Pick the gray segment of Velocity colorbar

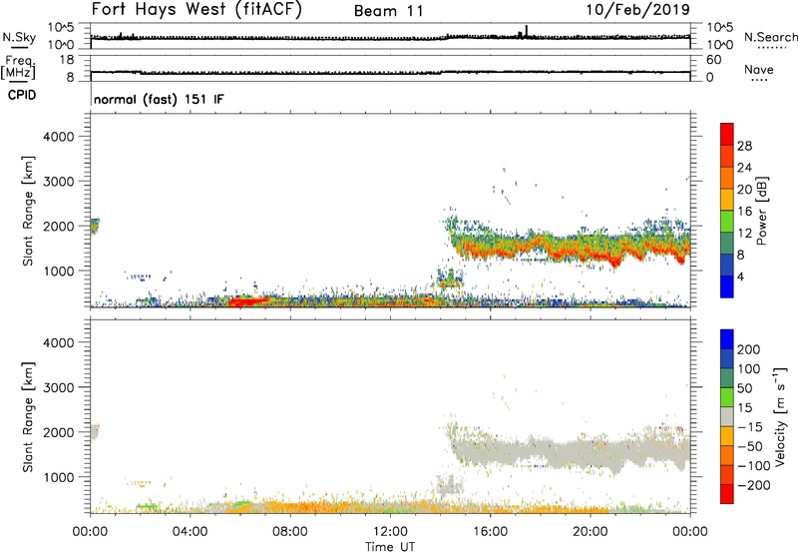click(727, 417)
